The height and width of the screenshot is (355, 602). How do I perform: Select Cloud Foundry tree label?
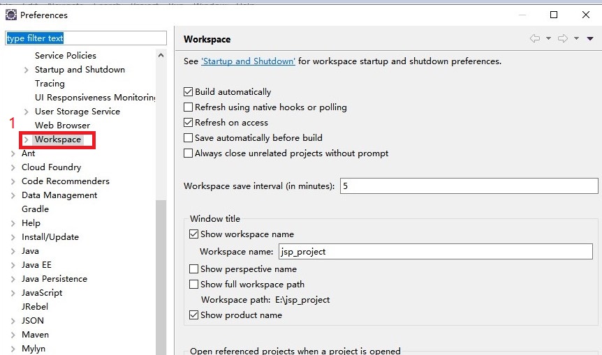point(52,167)
